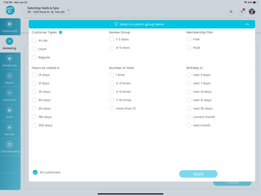Click the Have not visited in heading

(x=46, y=68)
